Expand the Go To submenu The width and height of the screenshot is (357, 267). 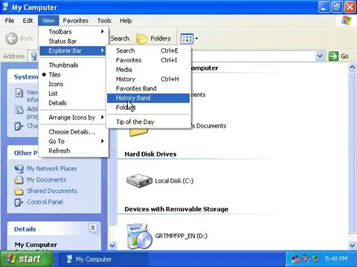74,141
